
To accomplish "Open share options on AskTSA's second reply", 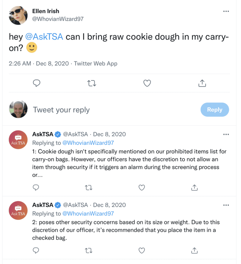I will point(194,251).
